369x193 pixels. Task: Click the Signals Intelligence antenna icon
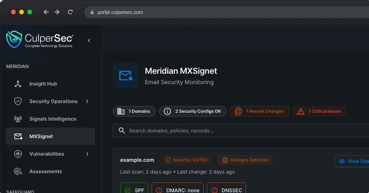pos(18,119)
